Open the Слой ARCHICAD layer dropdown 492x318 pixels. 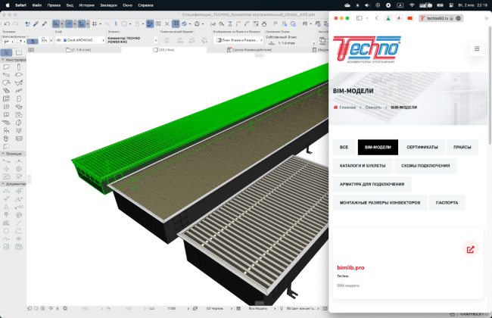(x=82, y=39)
